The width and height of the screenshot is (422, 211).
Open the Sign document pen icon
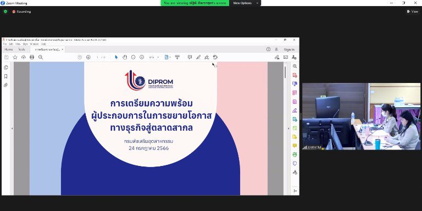tap(207, 57)
